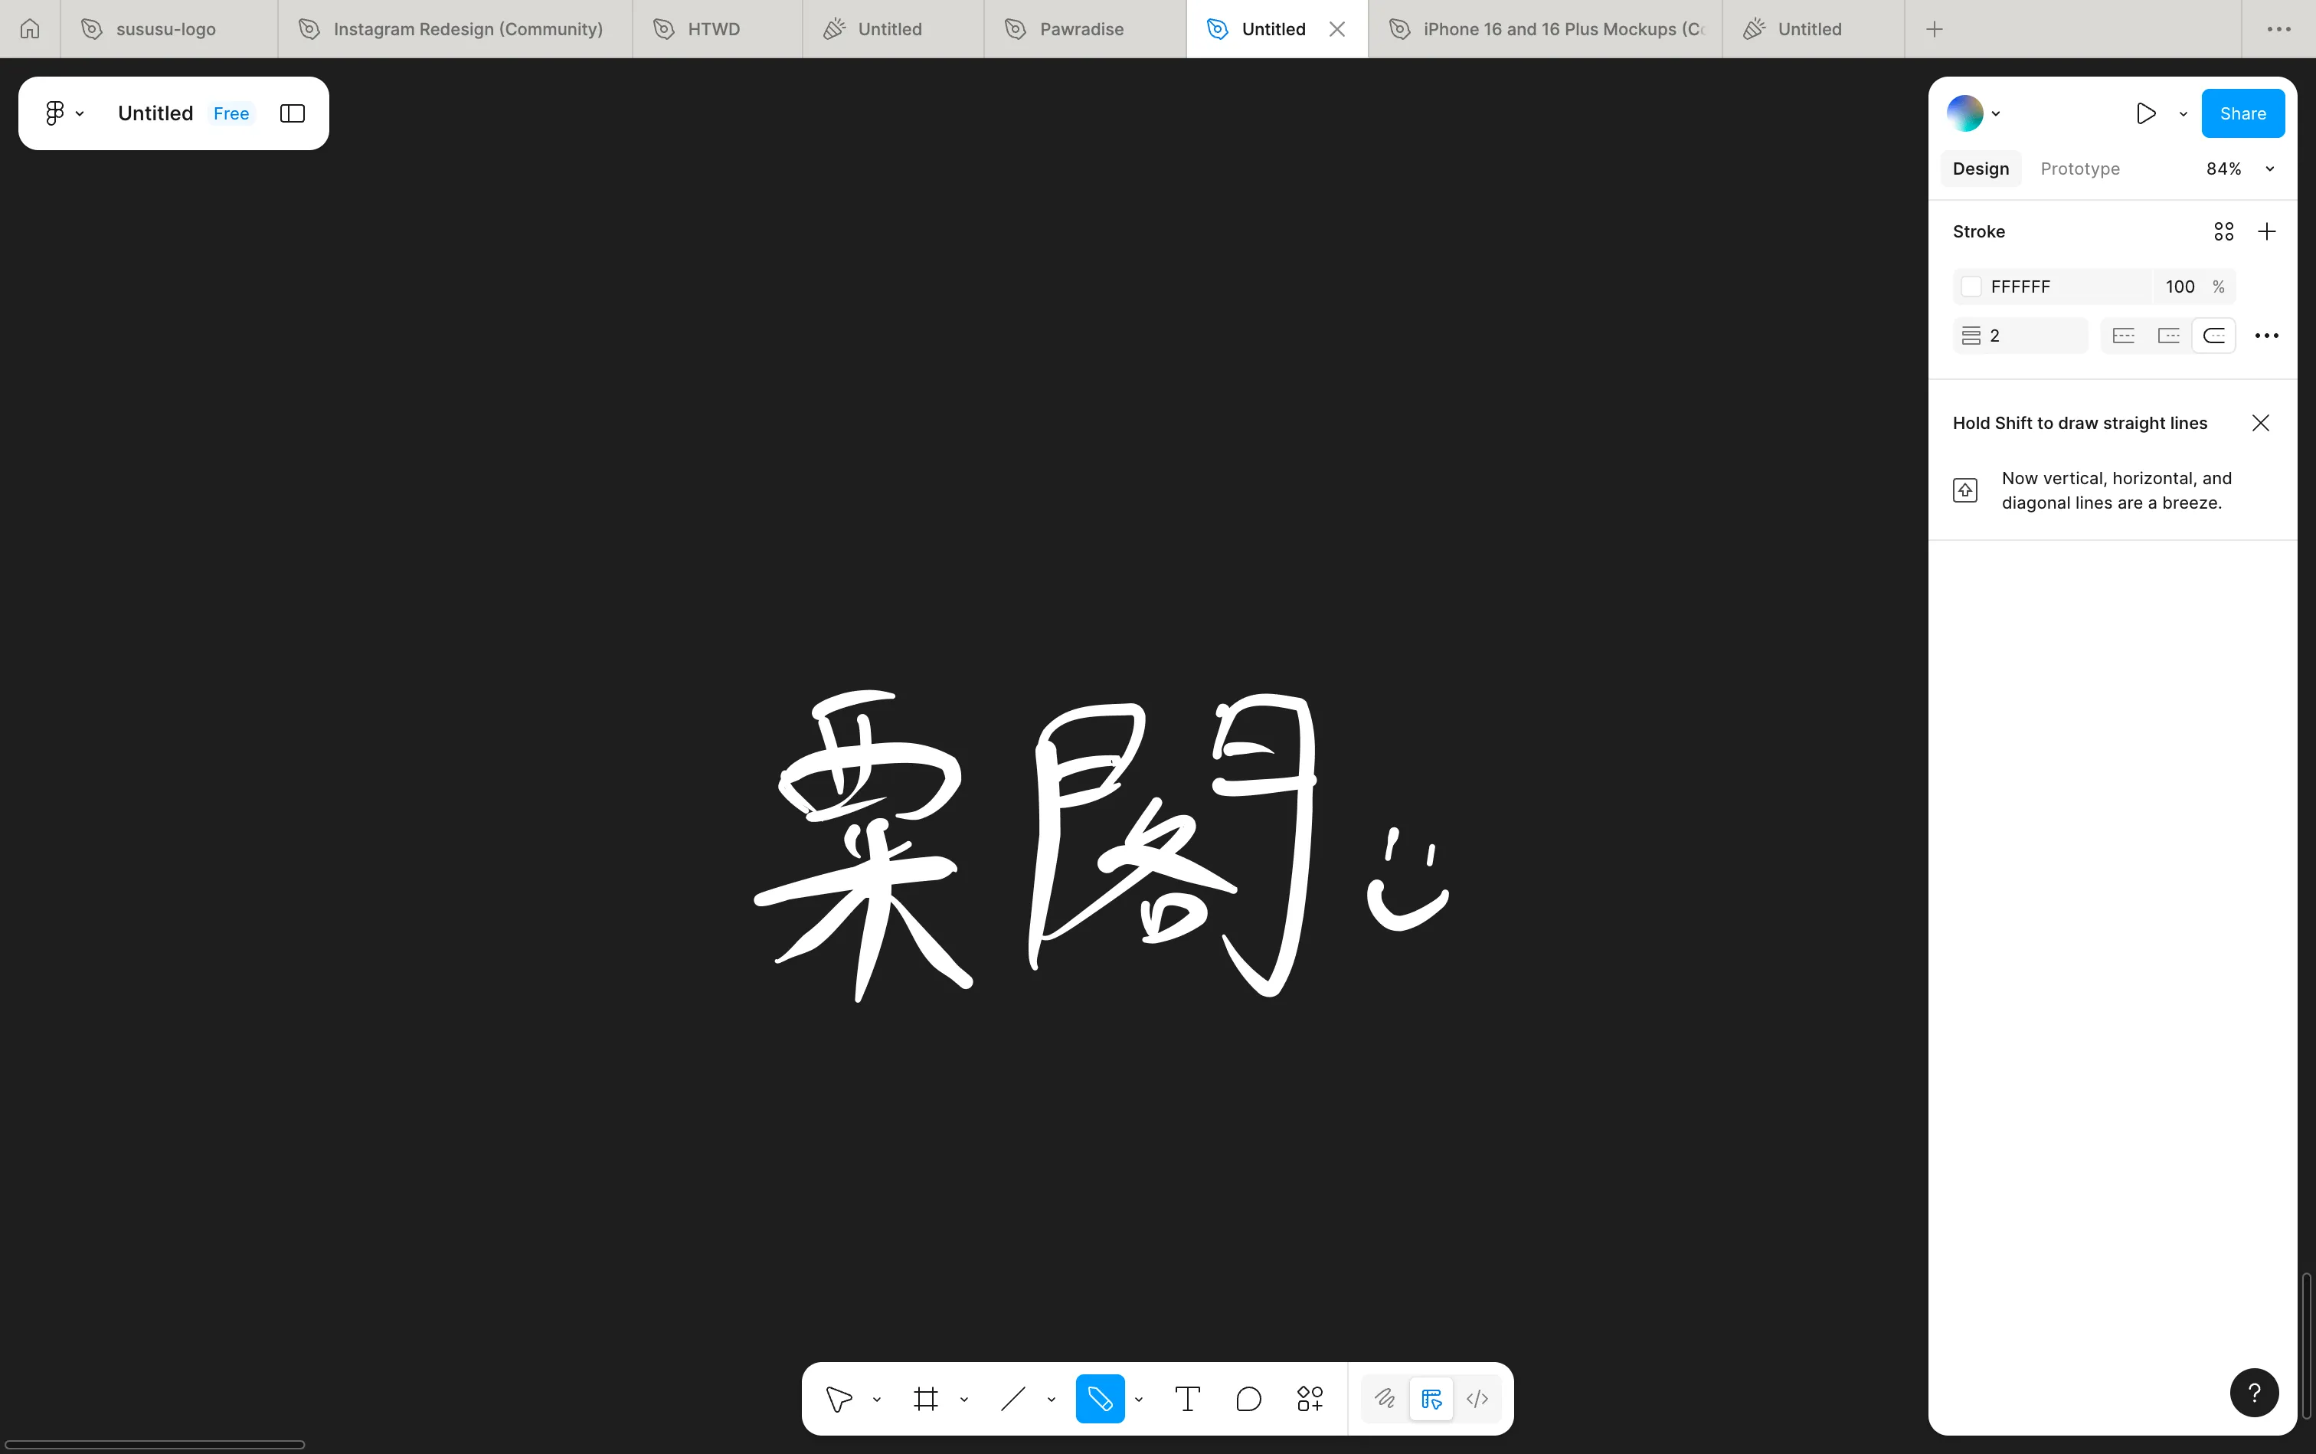Switch to the Pawradise tab
Image resolution: width=2316 pixels, height=1454 pixels.
[1081, 29]
